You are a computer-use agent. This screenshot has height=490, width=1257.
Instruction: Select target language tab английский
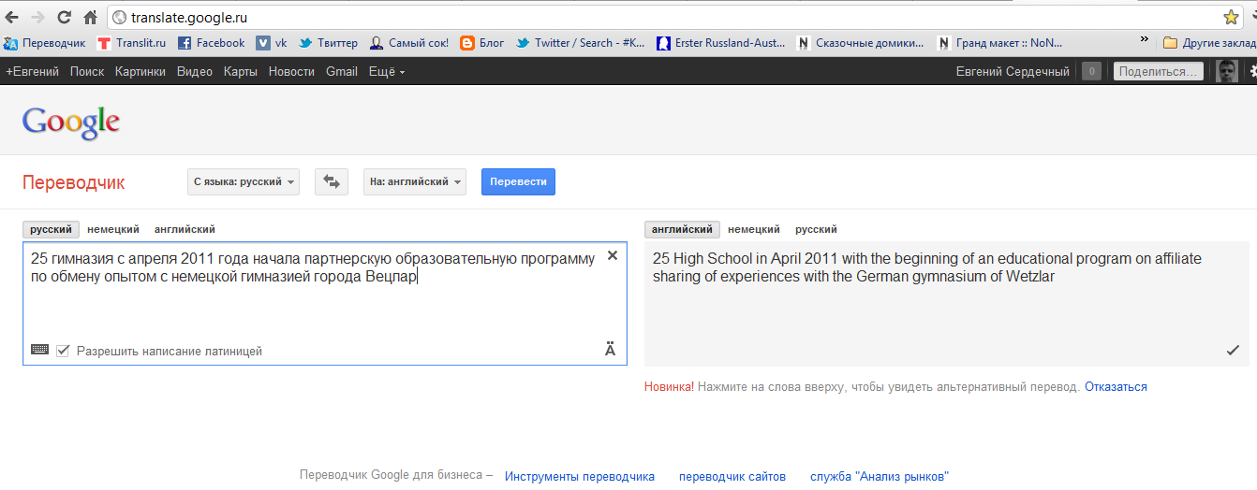(x=683, y=229)
